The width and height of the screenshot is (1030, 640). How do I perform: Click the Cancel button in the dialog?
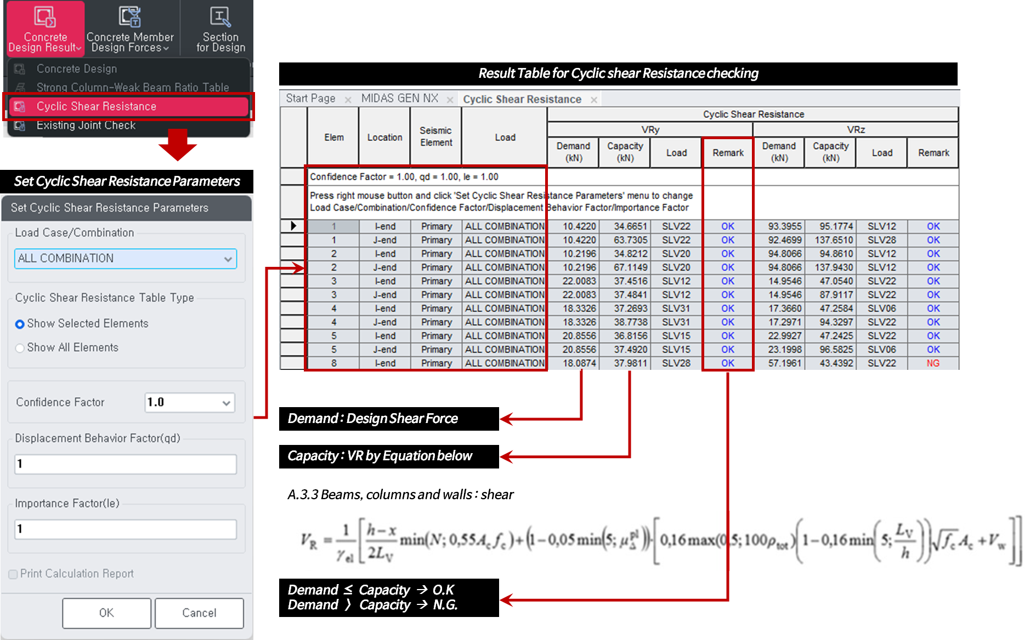pyautogui.click(x=199, y=613)
